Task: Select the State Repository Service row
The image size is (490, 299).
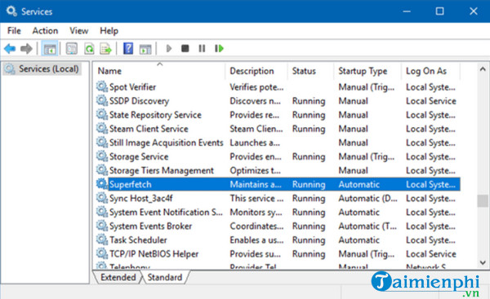Action: [278, 115]
